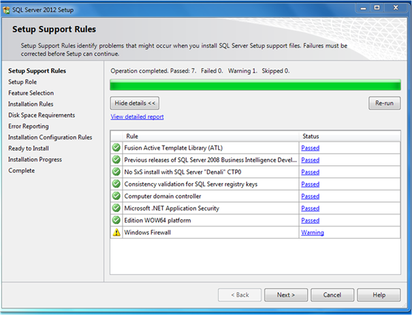Click green check icon for Computer domain controller
Viewport: 412px width, 315px height.
point(116,196)
